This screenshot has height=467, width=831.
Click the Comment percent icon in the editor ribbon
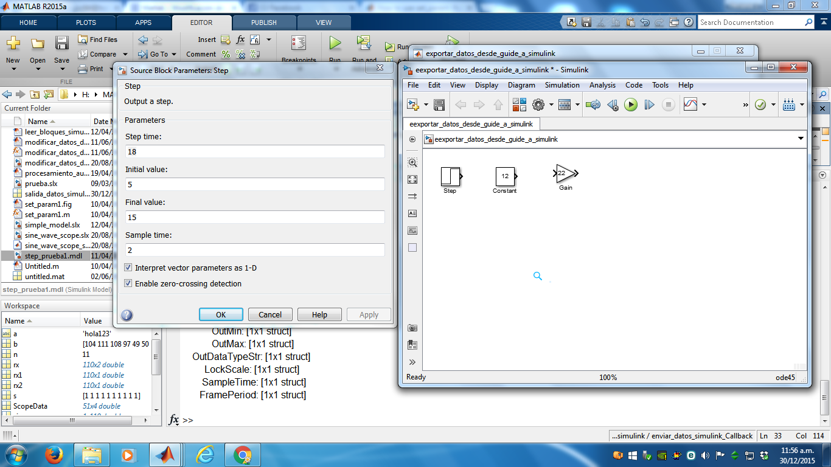226,54
